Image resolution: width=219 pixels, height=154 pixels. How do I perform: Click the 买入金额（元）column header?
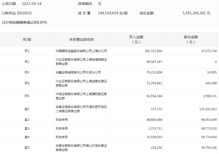click(x=136, y=40)
